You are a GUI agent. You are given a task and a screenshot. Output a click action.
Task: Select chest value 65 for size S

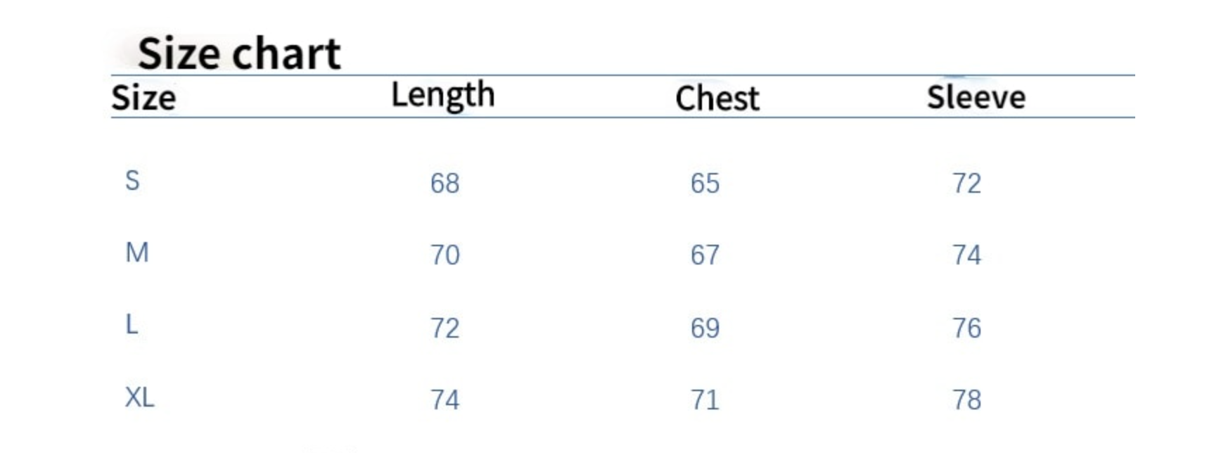pyautogui.click(x=705, y=184)
